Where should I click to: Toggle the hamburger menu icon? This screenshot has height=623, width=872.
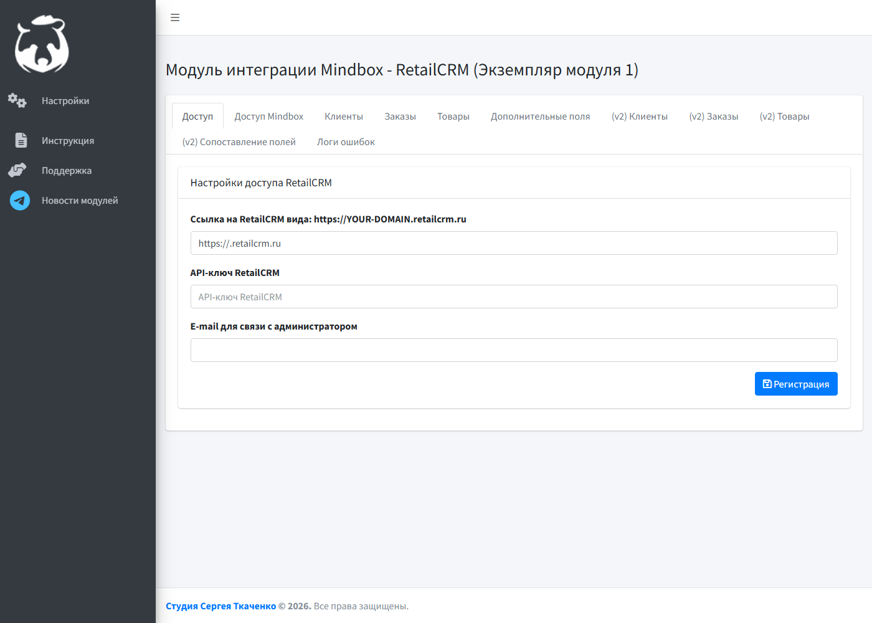(175, 17)
